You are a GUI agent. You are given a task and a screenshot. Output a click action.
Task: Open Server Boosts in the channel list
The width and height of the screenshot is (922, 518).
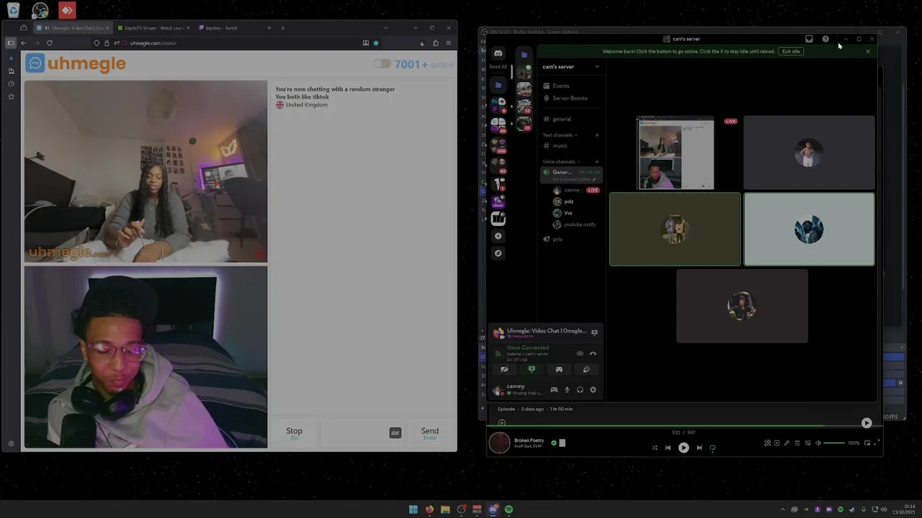570,98
